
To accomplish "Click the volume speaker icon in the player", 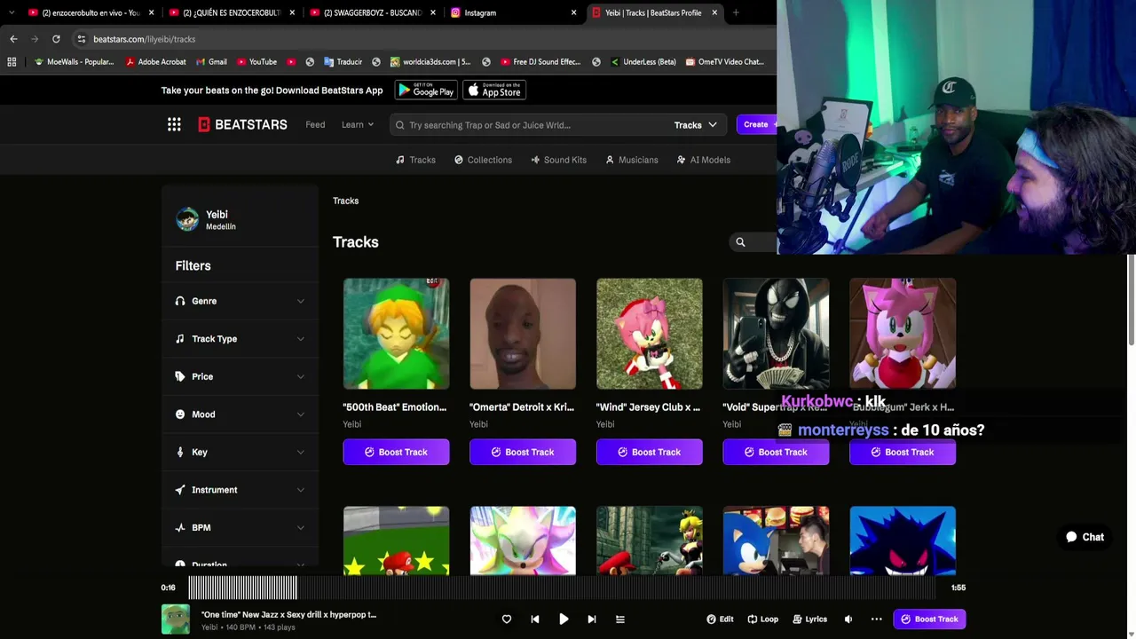I will 848,619.
